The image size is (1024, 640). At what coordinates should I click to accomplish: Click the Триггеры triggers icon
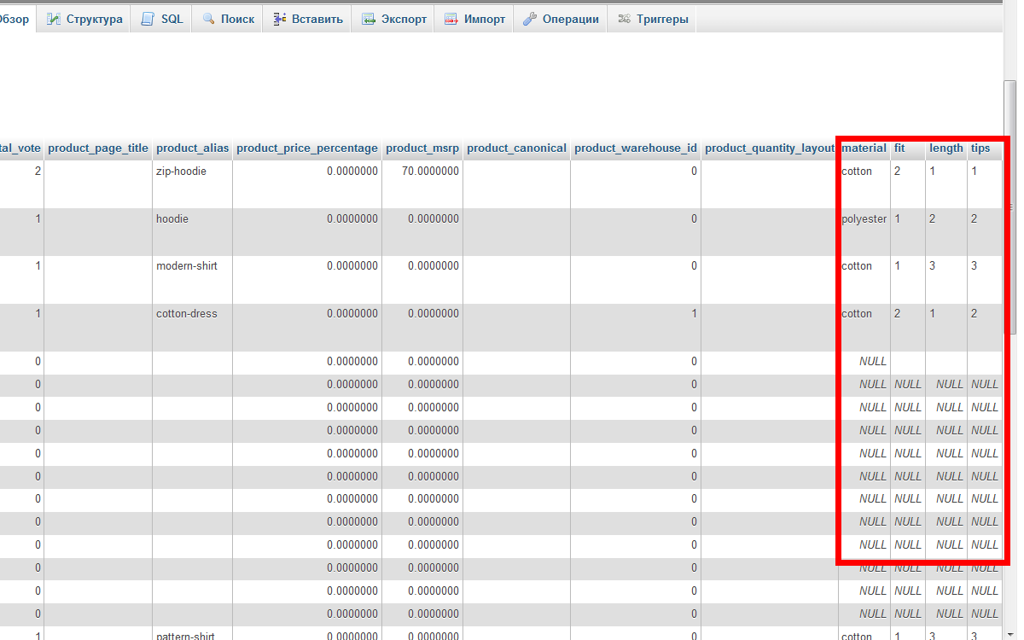(x=624, y=19)
